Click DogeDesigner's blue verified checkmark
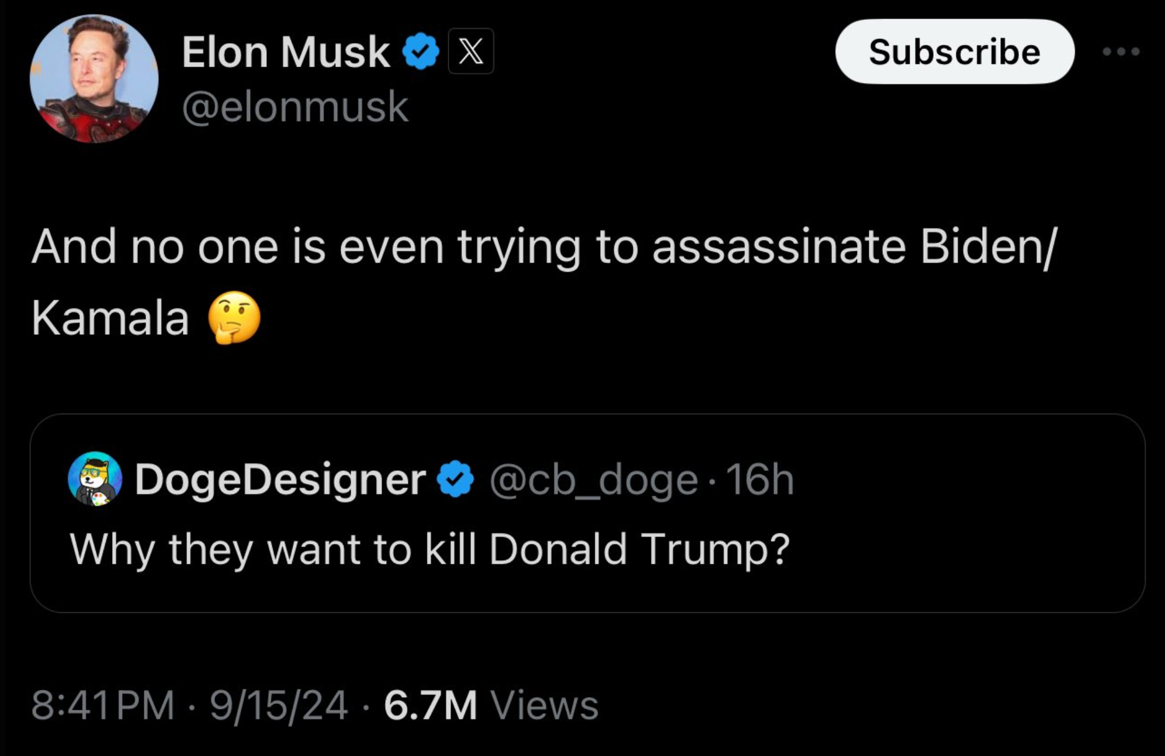Image resolution: width=1165 pixels, height=756 pixels. (x=456, y=480)
